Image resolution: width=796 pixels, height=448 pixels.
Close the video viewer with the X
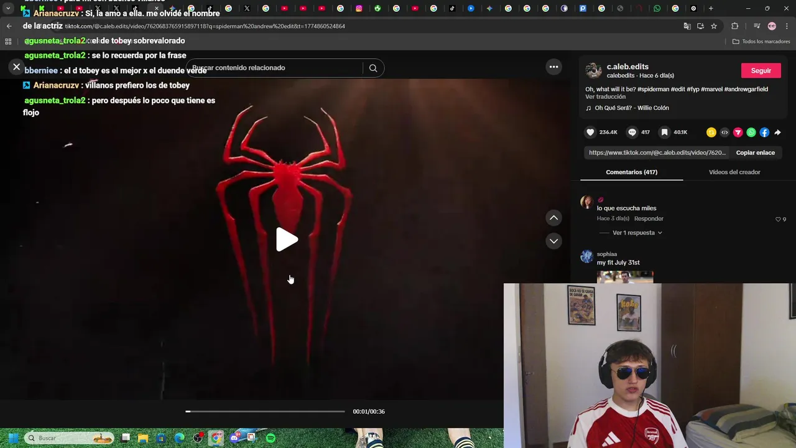17,67
